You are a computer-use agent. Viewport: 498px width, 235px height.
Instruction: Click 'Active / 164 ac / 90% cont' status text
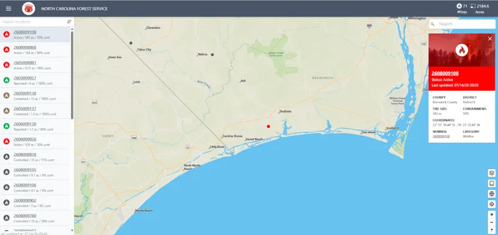(x=32, y=53)
